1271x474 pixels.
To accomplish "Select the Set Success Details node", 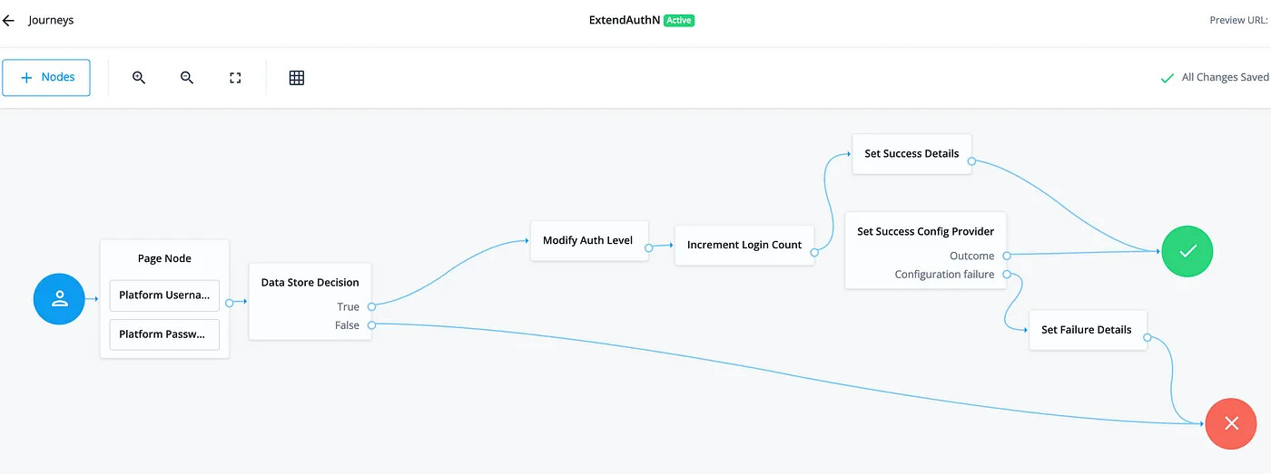I will point(911,154).
